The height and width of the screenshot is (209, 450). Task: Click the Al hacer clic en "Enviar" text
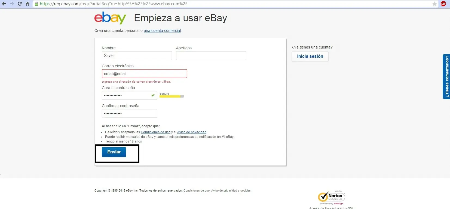[131, 126]
